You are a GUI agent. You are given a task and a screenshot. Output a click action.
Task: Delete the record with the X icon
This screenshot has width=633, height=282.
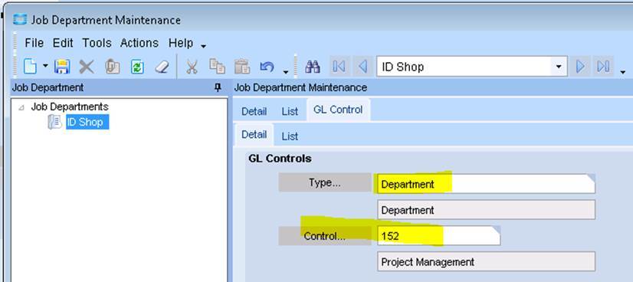pos(87,67)
